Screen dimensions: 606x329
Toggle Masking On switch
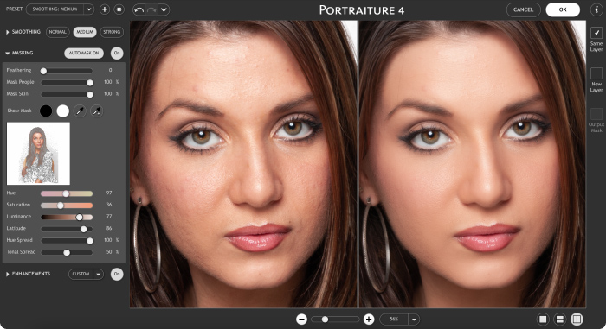tap(117, 53)
